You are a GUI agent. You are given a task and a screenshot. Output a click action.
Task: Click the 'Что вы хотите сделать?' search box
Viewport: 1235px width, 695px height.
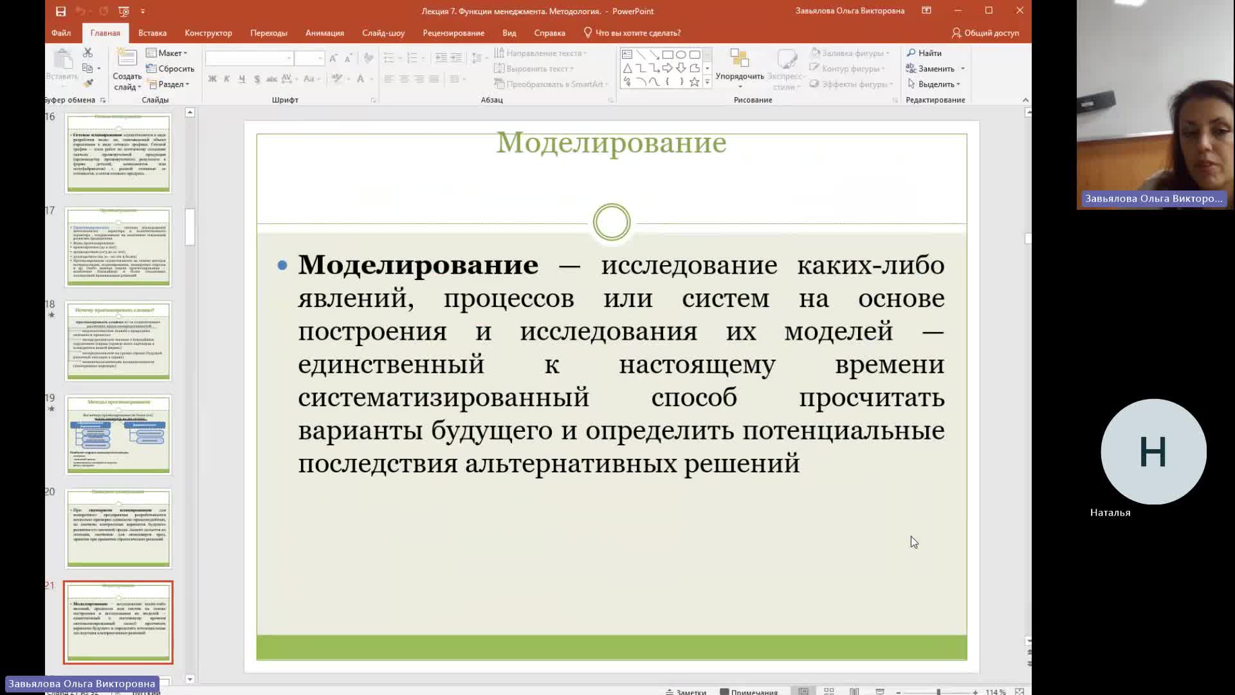632,33
